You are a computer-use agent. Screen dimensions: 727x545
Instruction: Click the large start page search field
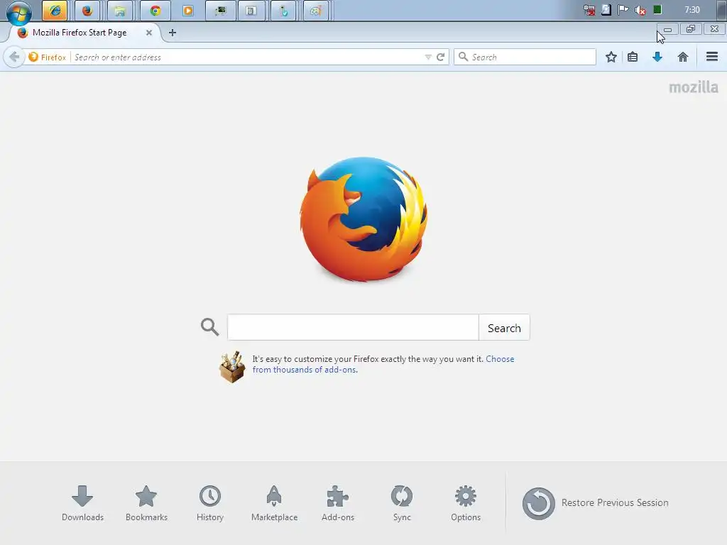click(x=353, y=327)
